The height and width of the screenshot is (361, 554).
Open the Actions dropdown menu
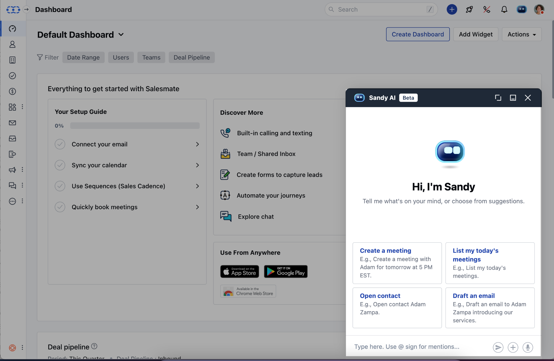[522, 34]
